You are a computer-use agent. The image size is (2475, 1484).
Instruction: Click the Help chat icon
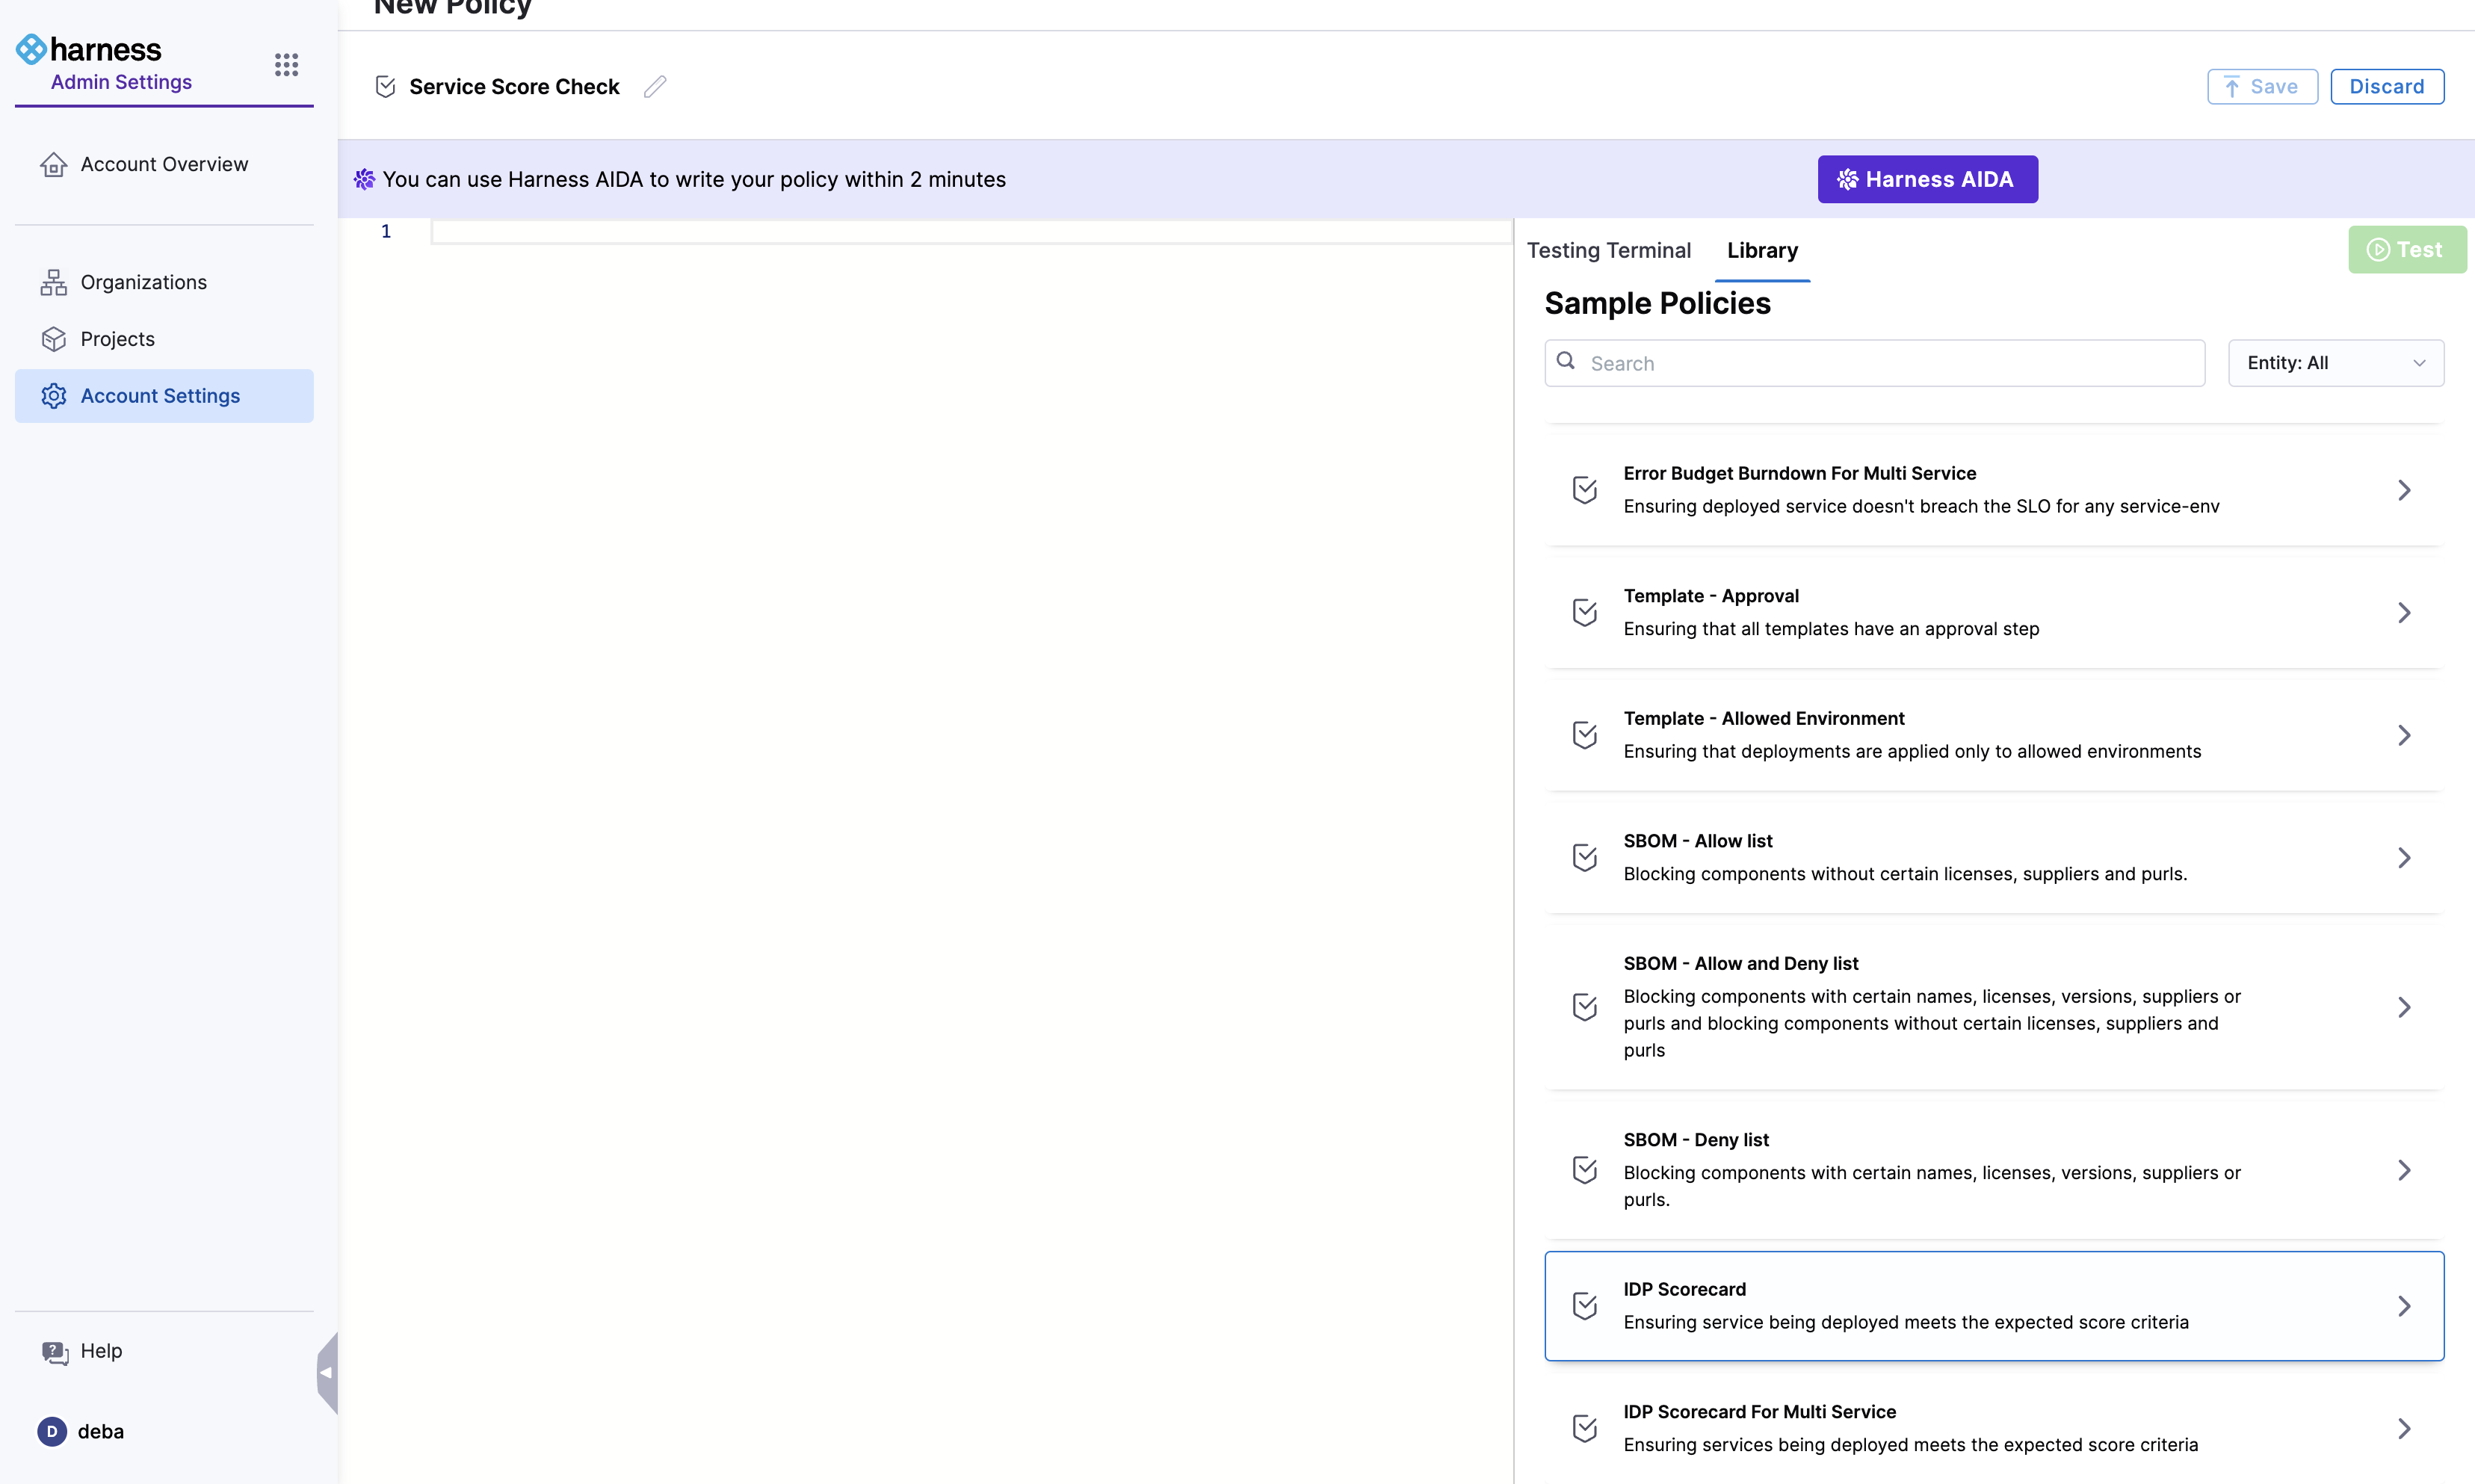(54, 1352)
